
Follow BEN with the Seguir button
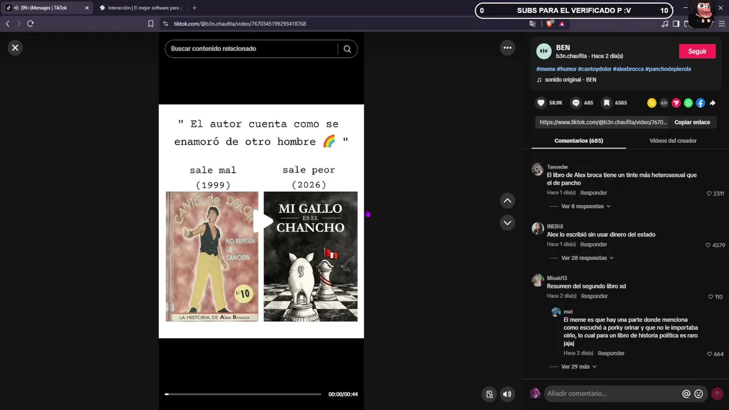[697, 51]
